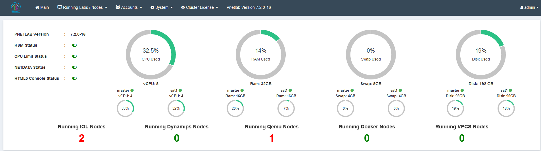Viewport: 541px width, 151px height.
Task: Click master 33% vCPU mini gauge
Action: [x=125, y=108]
